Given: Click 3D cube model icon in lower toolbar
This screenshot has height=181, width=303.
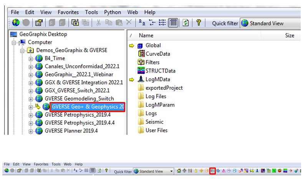Looking at the screenshot, I should tap(280, 171).
